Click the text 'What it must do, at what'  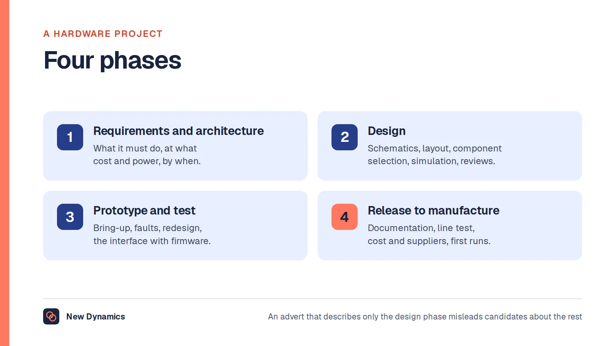(x=145, y=148)
